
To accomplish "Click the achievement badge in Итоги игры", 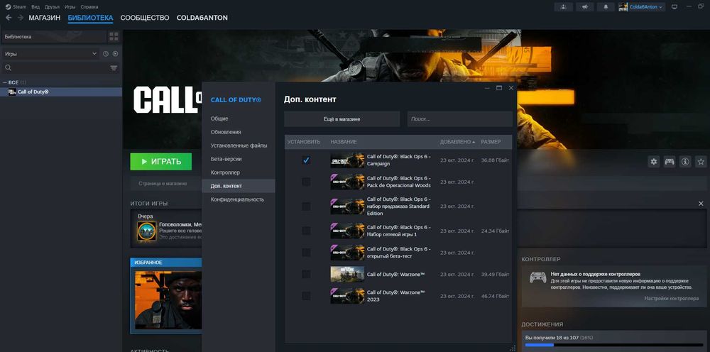I will tap(147, 231).
